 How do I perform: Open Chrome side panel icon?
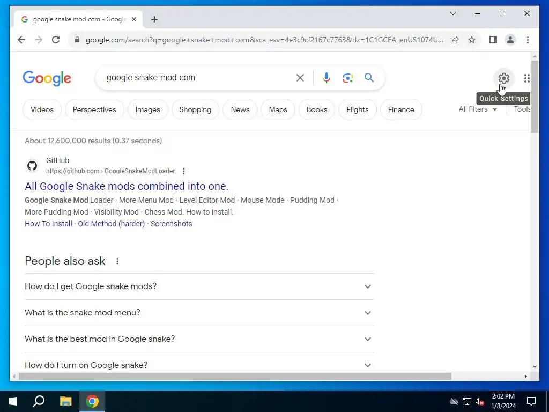(x=493, y=40)
